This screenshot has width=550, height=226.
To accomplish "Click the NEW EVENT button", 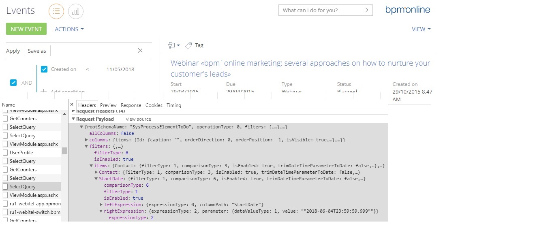I will 26,29.
